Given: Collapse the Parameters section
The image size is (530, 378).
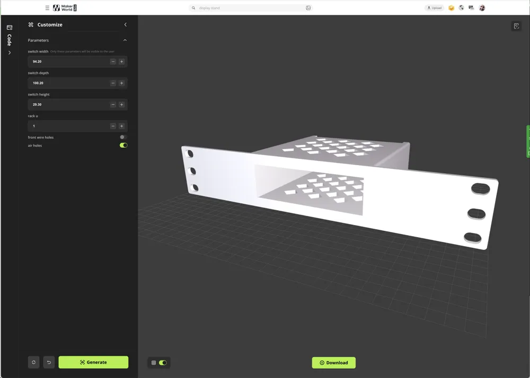Looking at the screenshot, I should pyautogui.click(x=125, y=40).
